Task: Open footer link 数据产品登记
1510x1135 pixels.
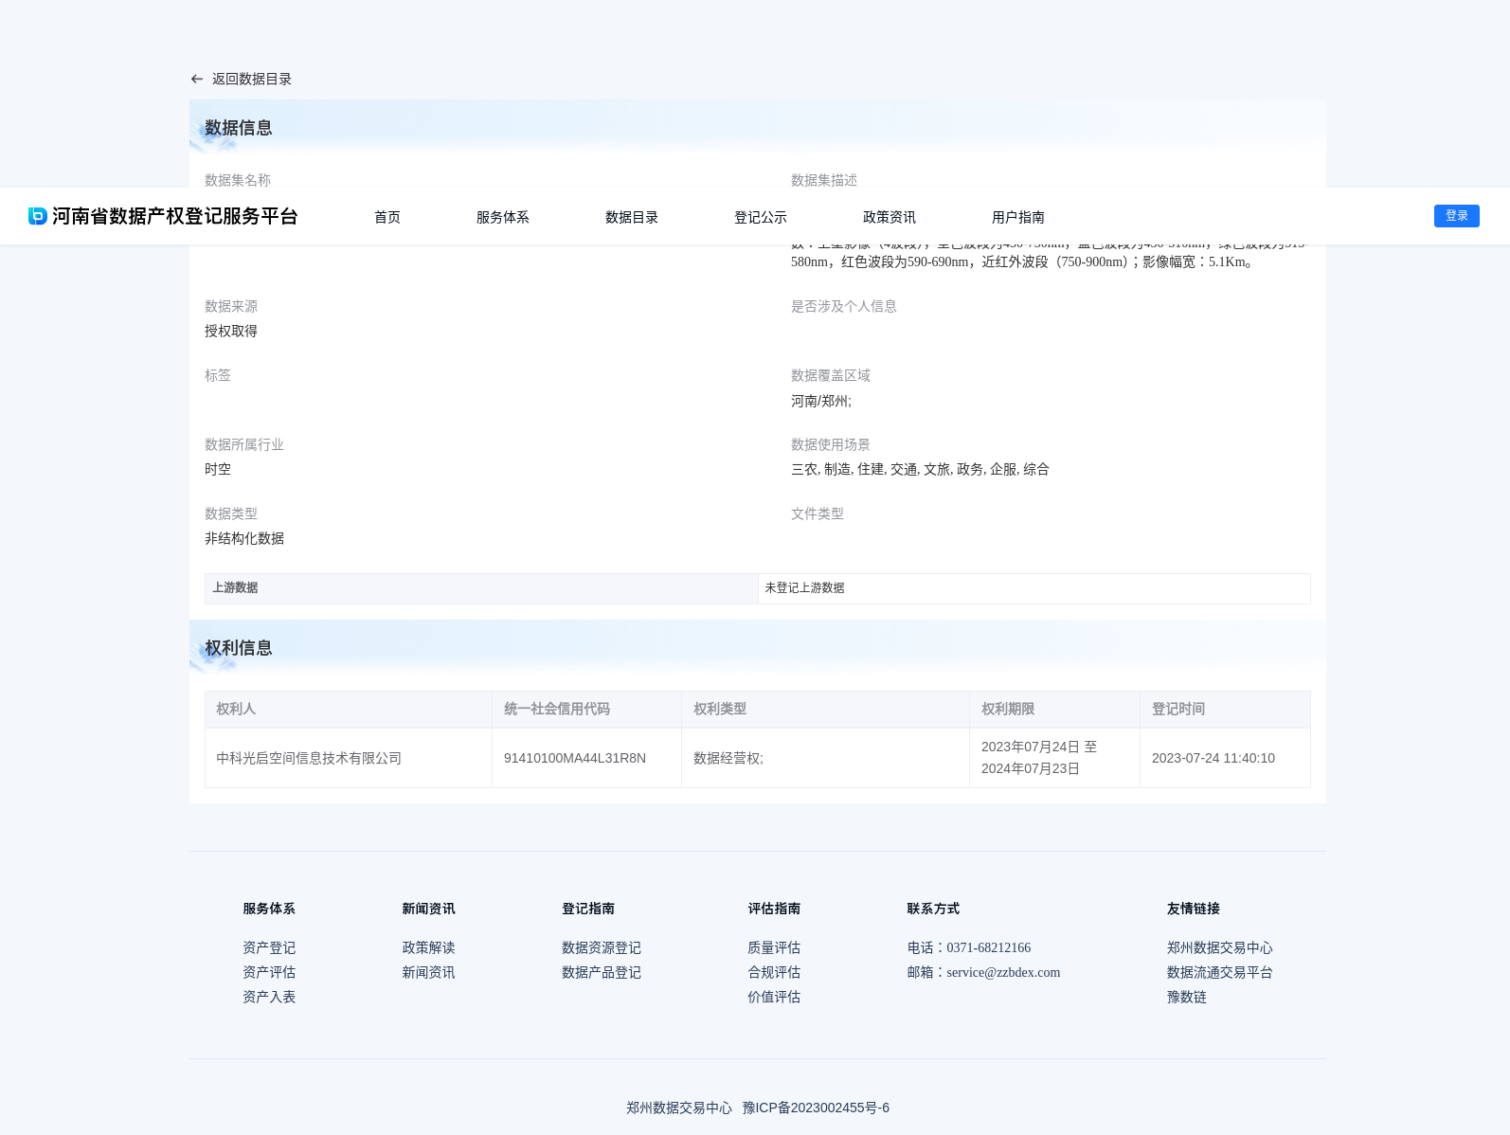Action: 602,972
